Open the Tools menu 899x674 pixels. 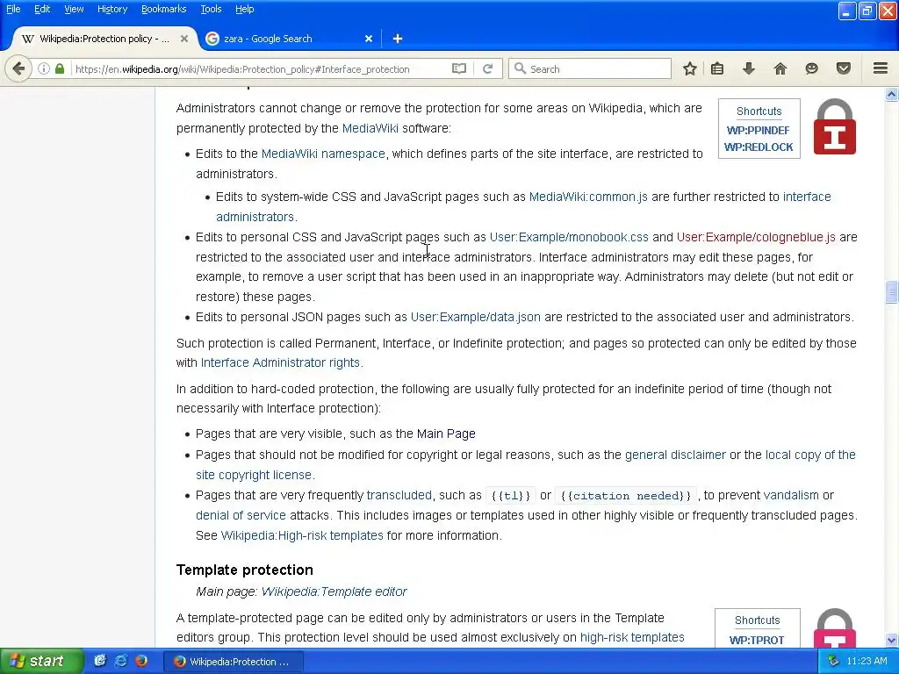(x=211, y=9)
